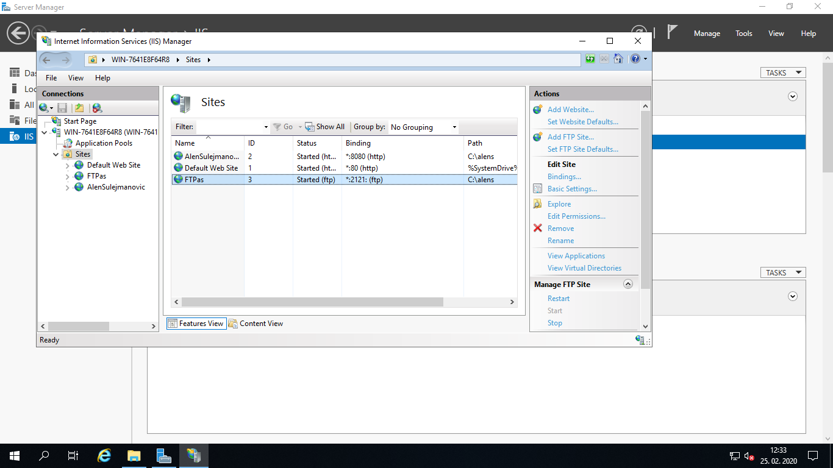Viewport: 833px width, 468px height.
Task: Click the View Virtual Directories link
Action: [584, 268]
